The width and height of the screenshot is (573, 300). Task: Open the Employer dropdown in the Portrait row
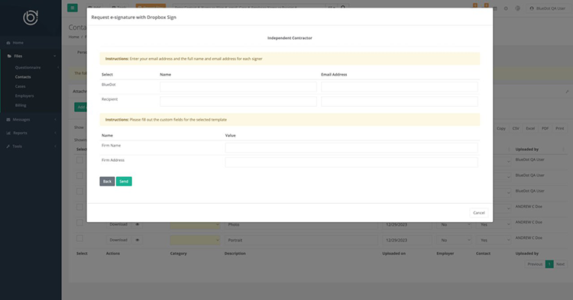pos(455,240)
